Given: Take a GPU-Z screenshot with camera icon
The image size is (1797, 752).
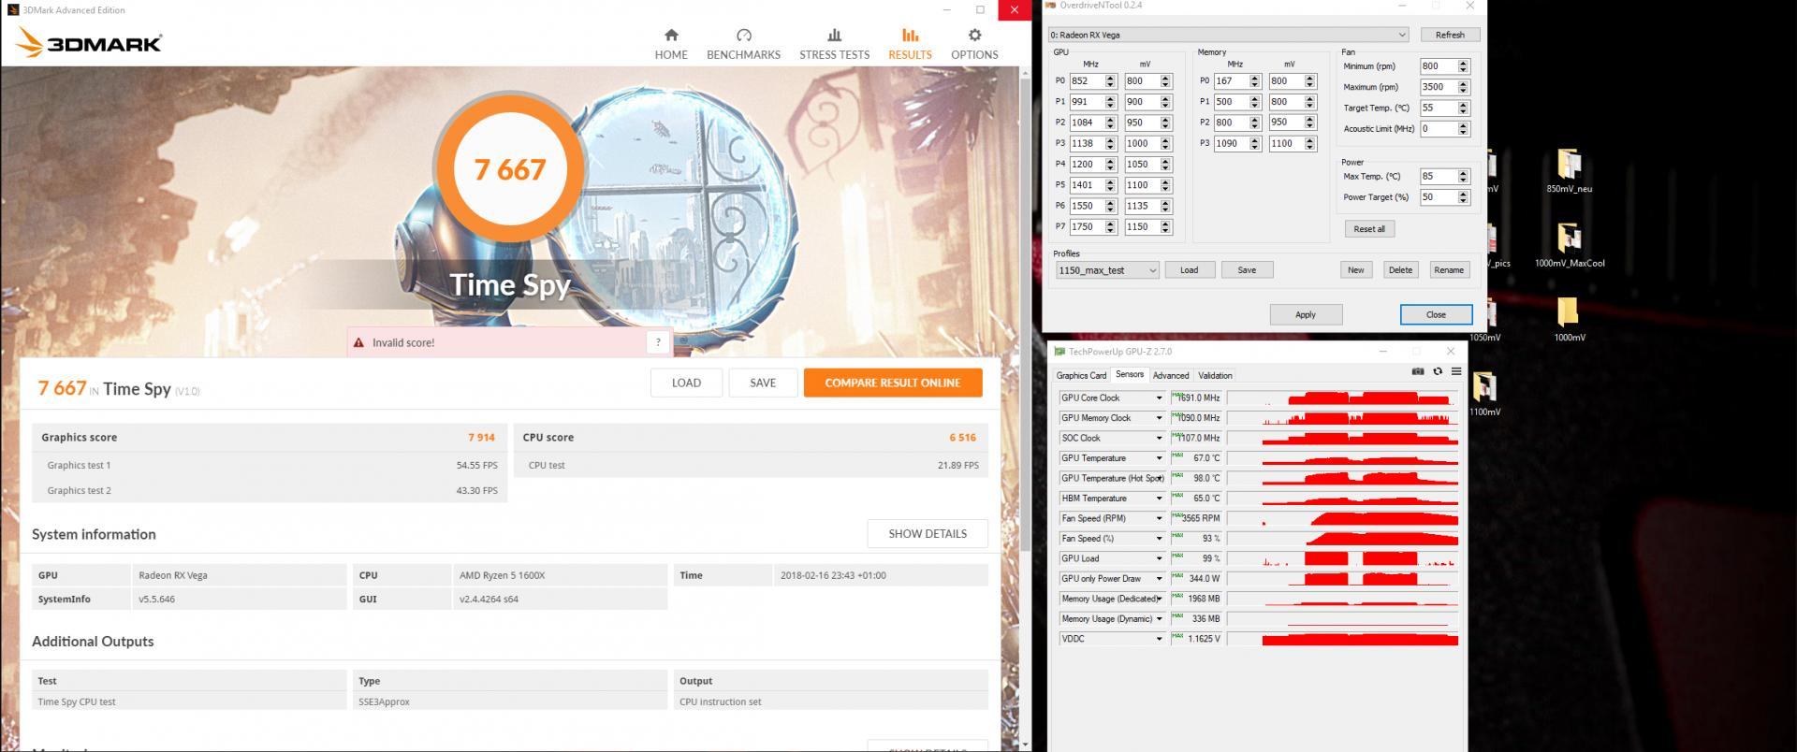Looking at the screenshot, I should click(1418, 371).
